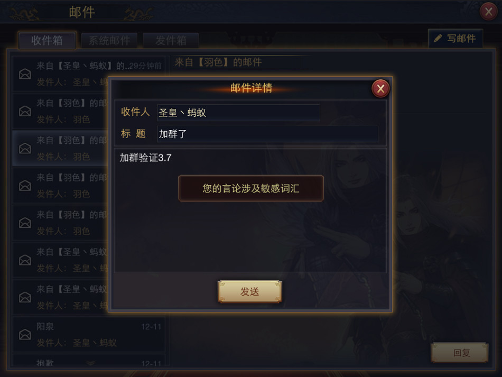Expand mail list with bottom chevron arrow
This screenshot has height=377, width=502.
[91, 363]
